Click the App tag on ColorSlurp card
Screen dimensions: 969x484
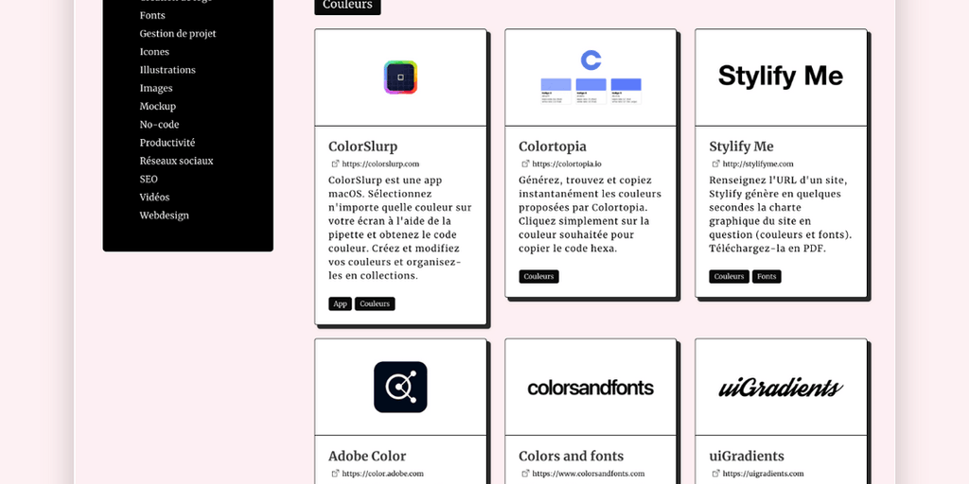click(340, 303)
